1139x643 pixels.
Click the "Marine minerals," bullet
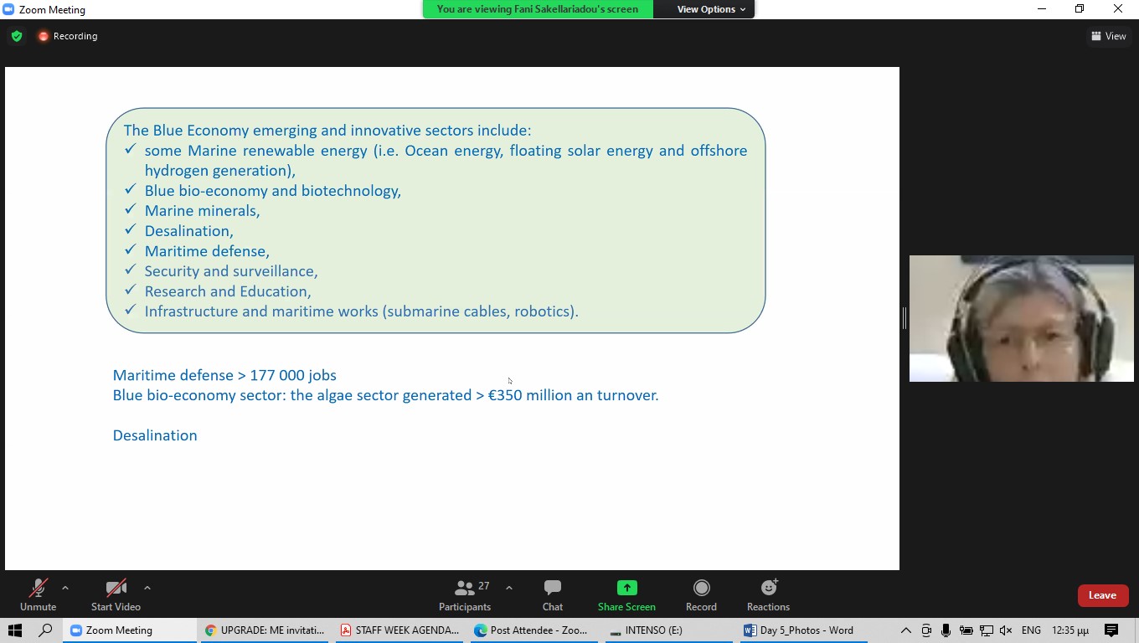coord(203,211)
